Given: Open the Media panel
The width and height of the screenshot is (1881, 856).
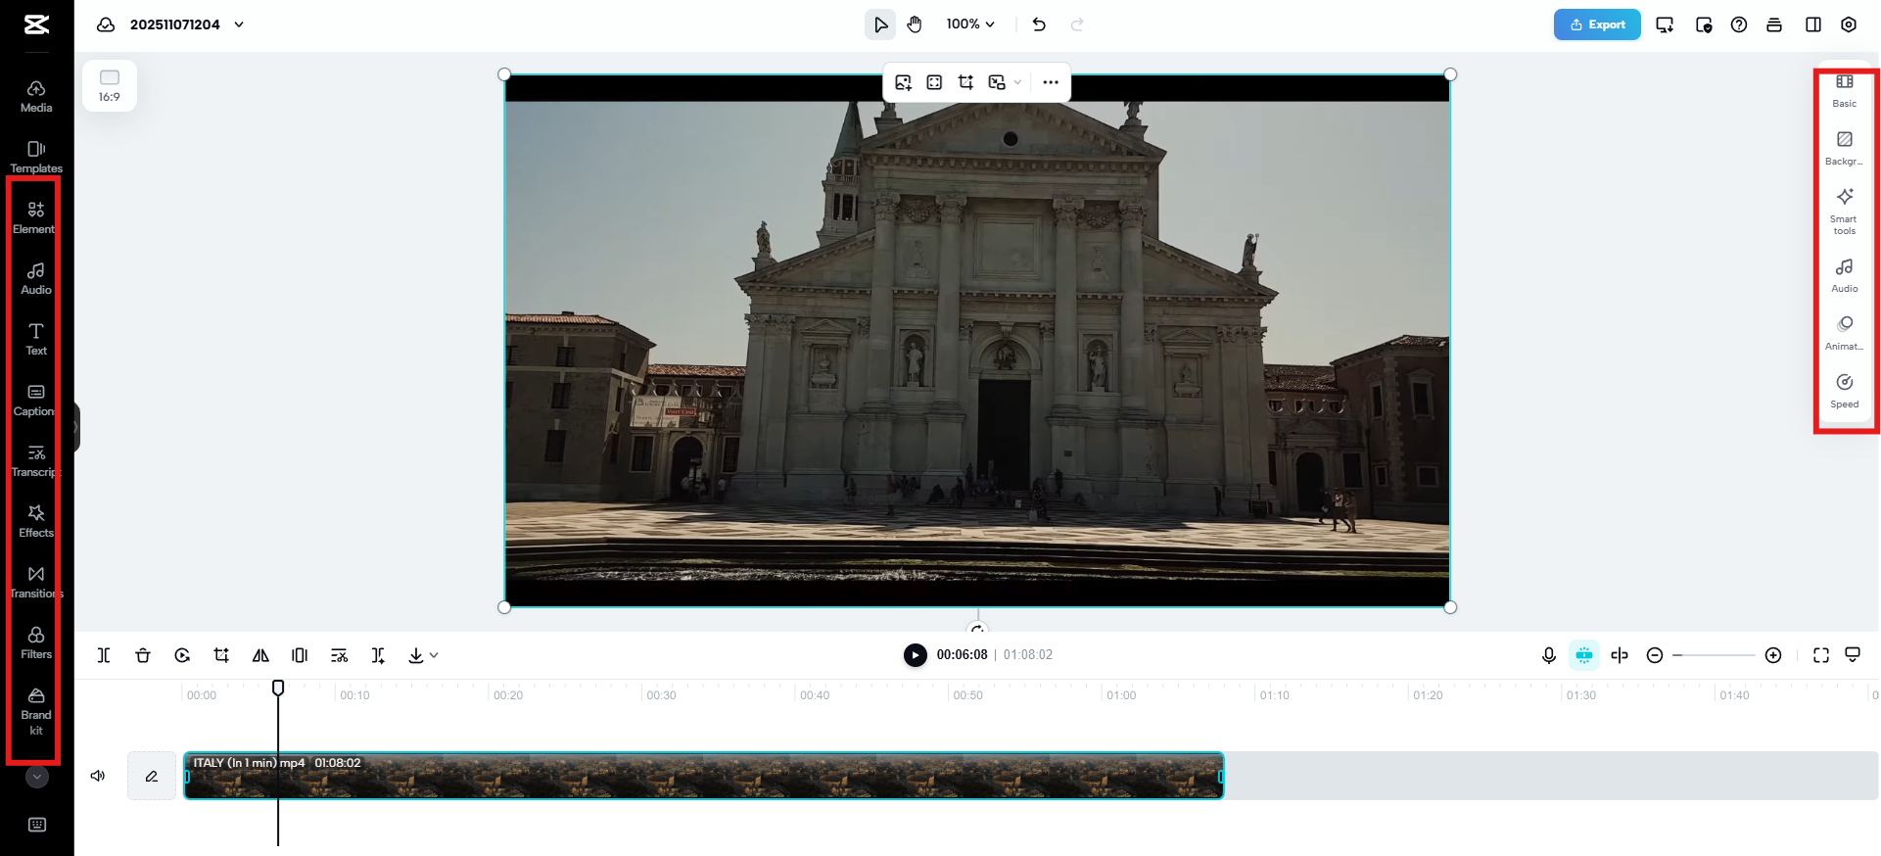Looking at the screenshot, I should tap(36, 96).
